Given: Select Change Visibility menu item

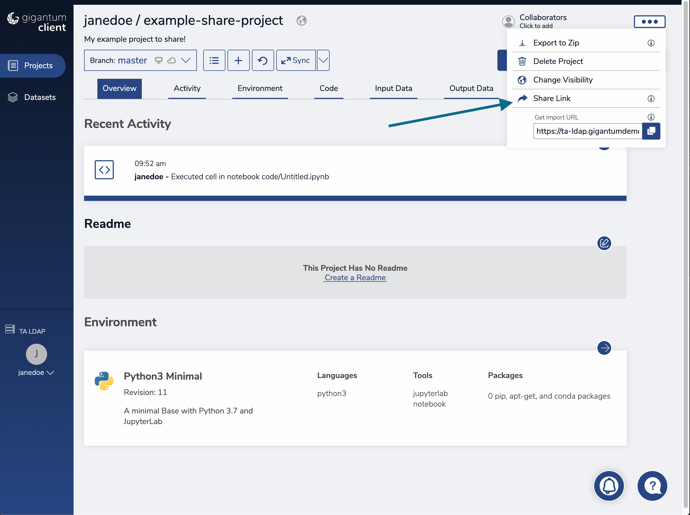Looking at the screenshot, I should [x=563, y=80].
